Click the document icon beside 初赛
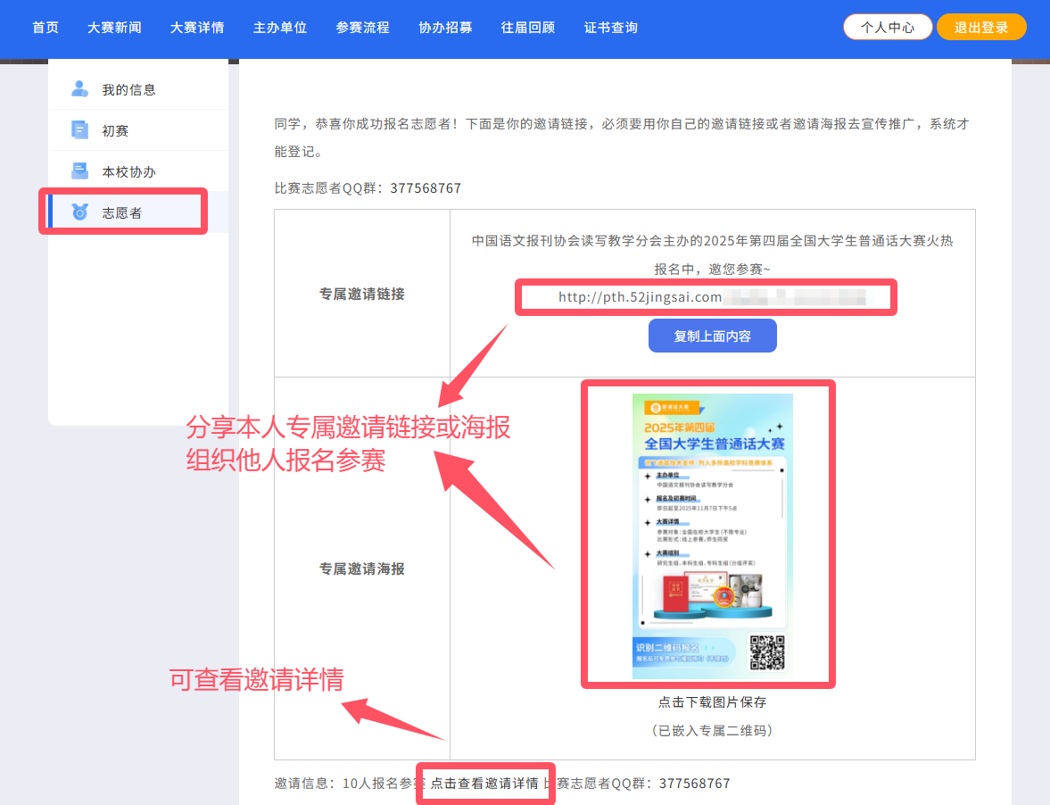This screenshot has height=805, width=1050. pos(80,130)
